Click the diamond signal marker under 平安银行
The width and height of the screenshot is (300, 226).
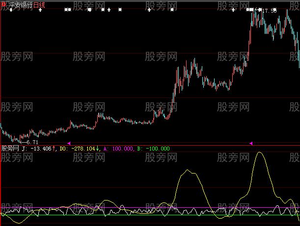coord(11,10)
